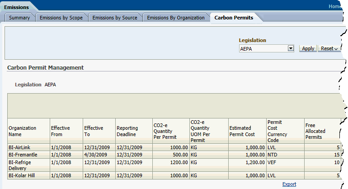Screen dimensions: 348x189
Task: Click the Apply button
Action: 308,48
